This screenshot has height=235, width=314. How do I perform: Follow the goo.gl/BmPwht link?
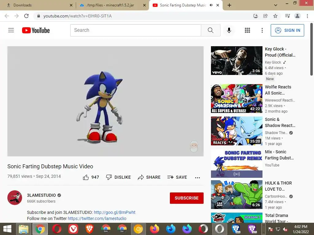(115, 212)
